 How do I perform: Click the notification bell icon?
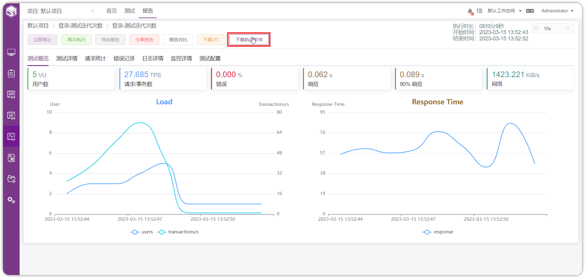[470, 11]
